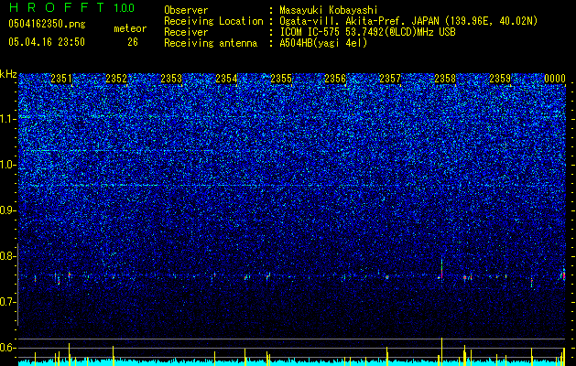Image resolution: width=576 pixels, height=366 pixels.
Task: Click the 1.0 frequency axis label
Action: 8,165
